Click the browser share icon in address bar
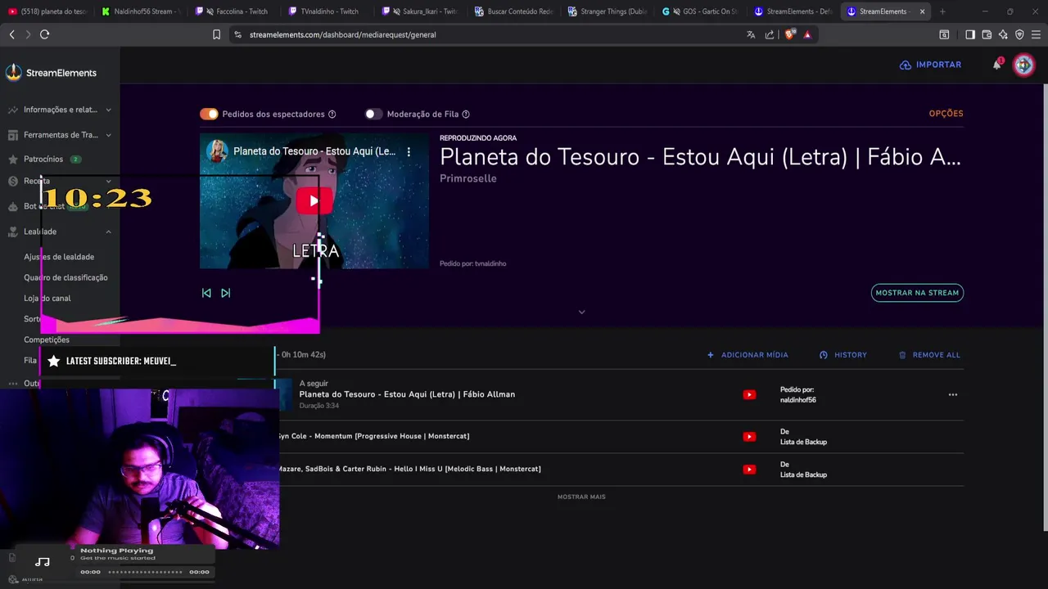1048x589 pixels. pyautogui.click(x=770, y=34)
